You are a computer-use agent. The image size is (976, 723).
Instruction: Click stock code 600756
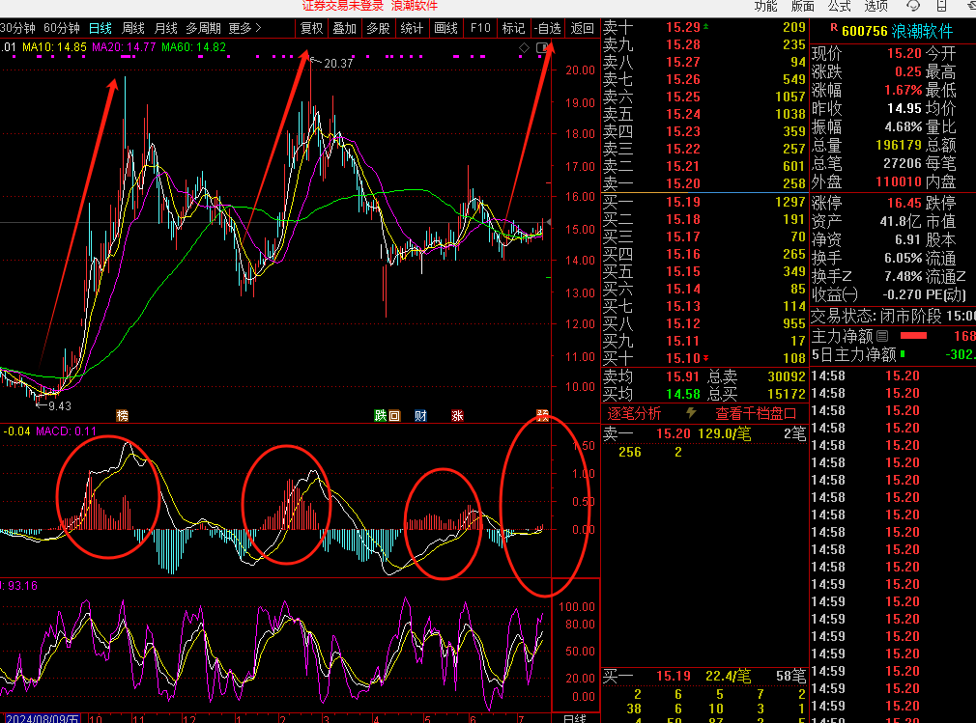coord(864,31)
